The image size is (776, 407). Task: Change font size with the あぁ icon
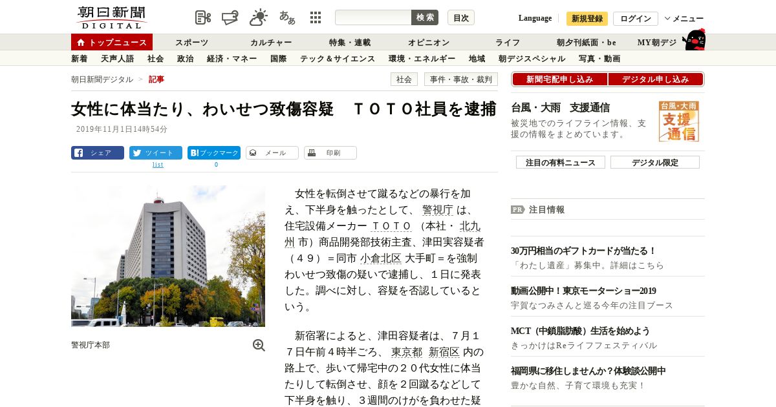287,17
